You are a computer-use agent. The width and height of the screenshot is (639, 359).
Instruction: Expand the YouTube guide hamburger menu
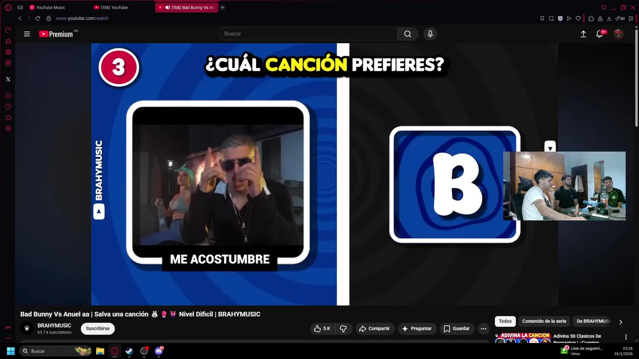point(27,34)
